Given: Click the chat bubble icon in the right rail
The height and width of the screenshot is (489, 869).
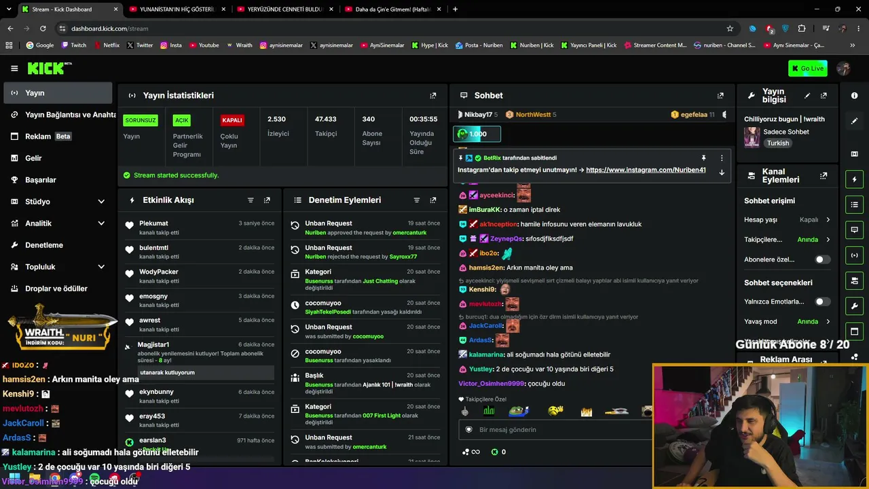Looking at the screenshot, I should tap(854, 230).
